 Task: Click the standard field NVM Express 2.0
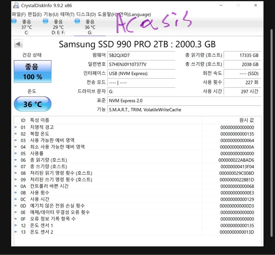click(184, 101)
